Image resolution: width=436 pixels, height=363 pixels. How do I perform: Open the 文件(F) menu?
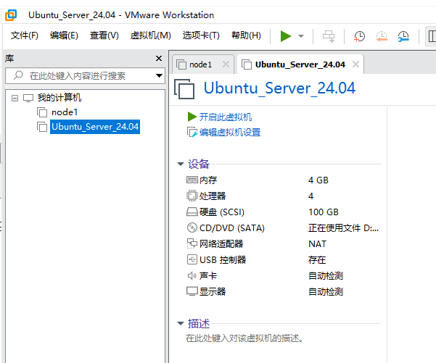tap(24, 36)
